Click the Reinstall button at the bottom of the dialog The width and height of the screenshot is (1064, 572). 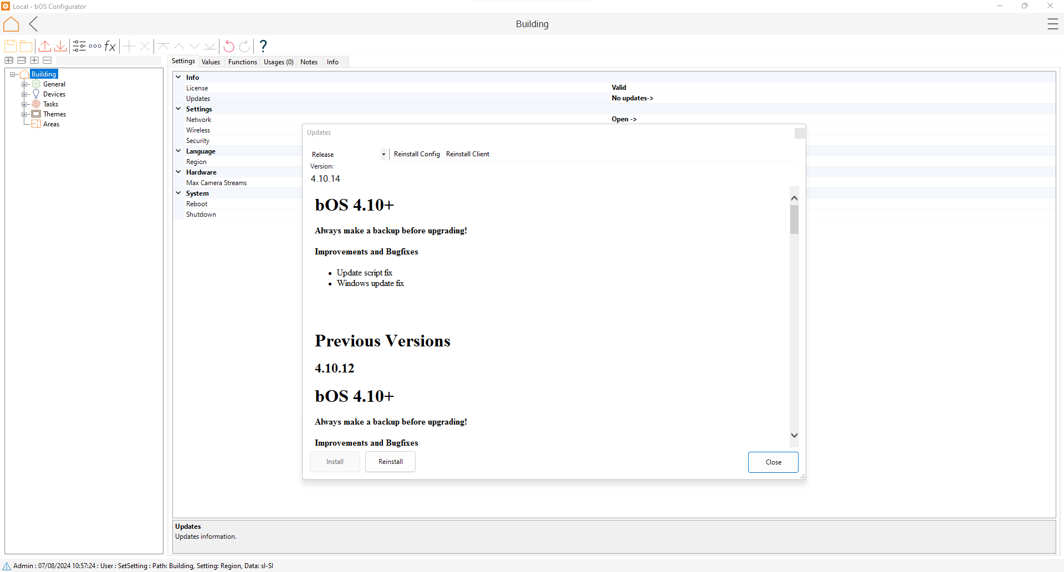[x=391, y=462]
